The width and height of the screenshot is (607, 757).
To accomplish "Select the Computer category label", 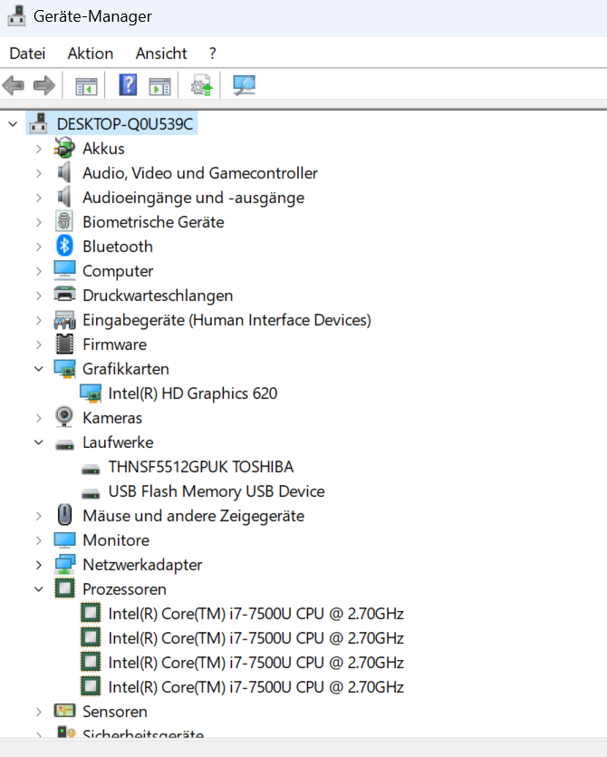I will pyautogui.click(x=118, y=271).
